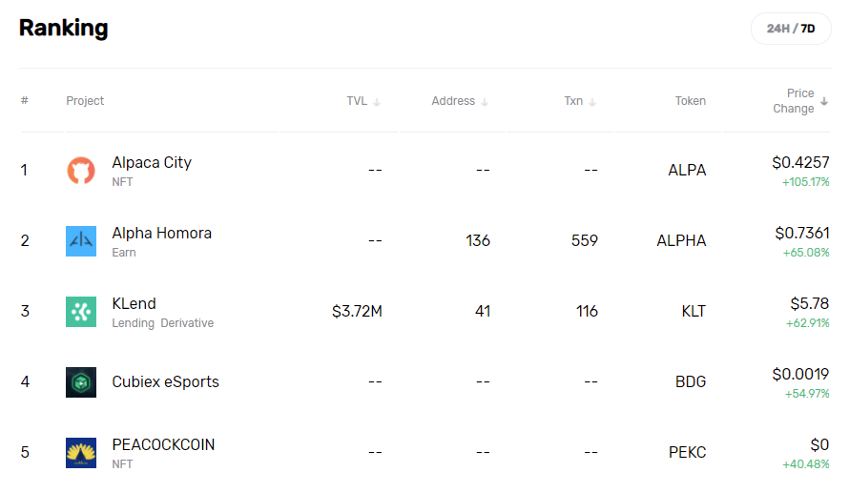Open Cubiex eSports project link
Image resolution: width=849 pixels, height=493 pixels.
point(166,382)
